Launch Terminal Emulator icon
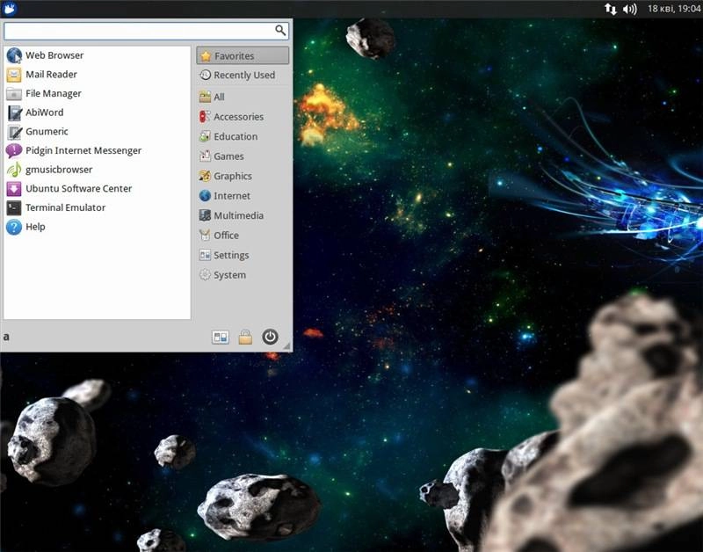703x552 pixels. [14, 207]
